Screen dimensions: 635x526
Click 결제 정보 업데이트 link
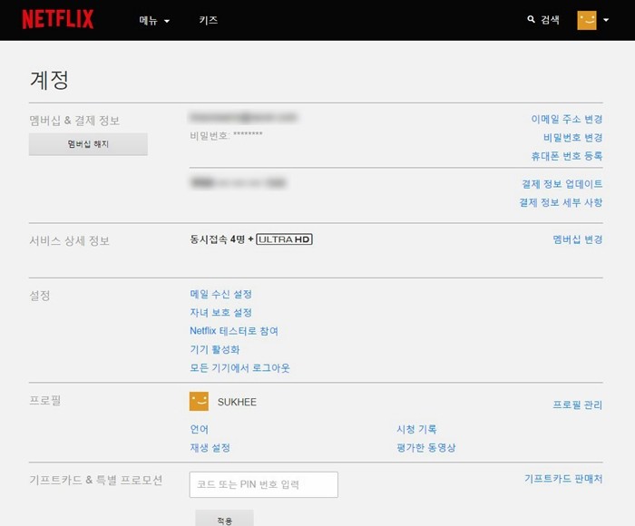561,184
